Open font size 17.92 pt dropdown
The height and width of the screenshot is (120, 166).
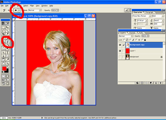point(146,21)
